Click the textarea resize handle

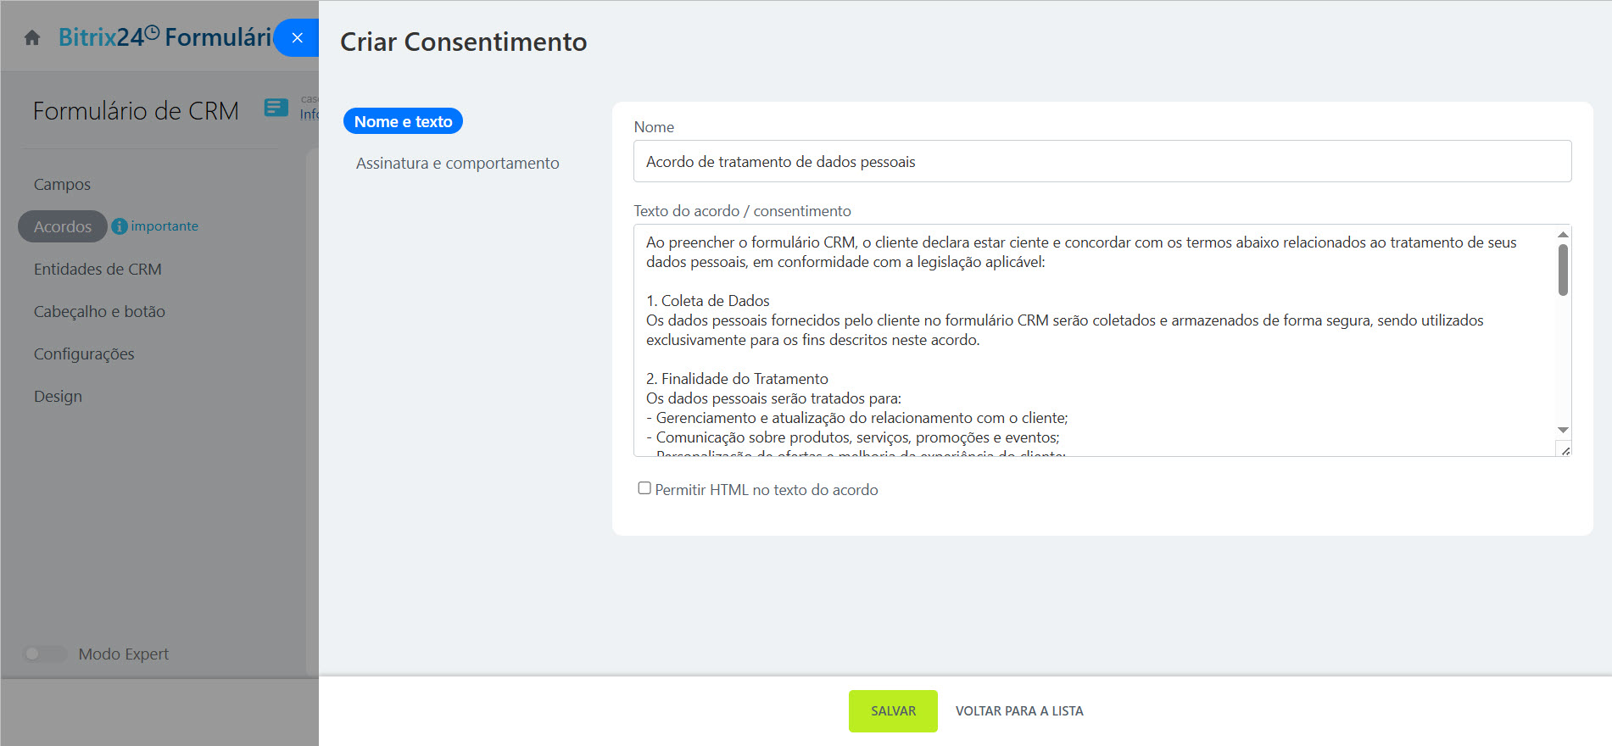coord(1565,450)
